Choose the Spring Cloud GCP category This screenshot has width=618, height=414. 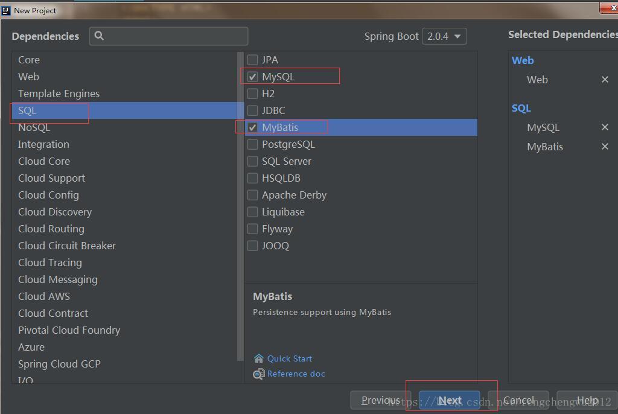pos(124,364)
